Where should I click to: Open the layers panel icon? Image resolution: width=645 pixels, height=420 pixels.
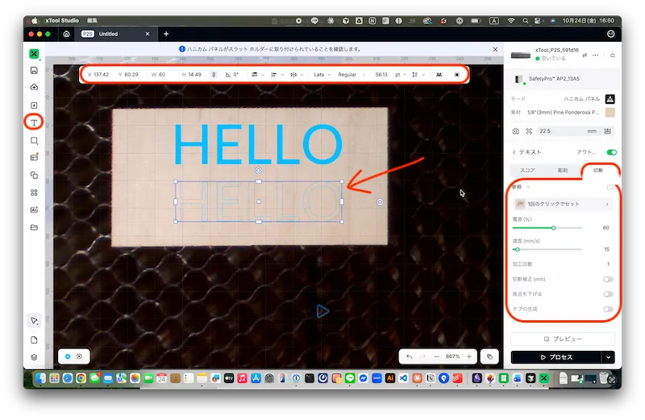[34, 356]
